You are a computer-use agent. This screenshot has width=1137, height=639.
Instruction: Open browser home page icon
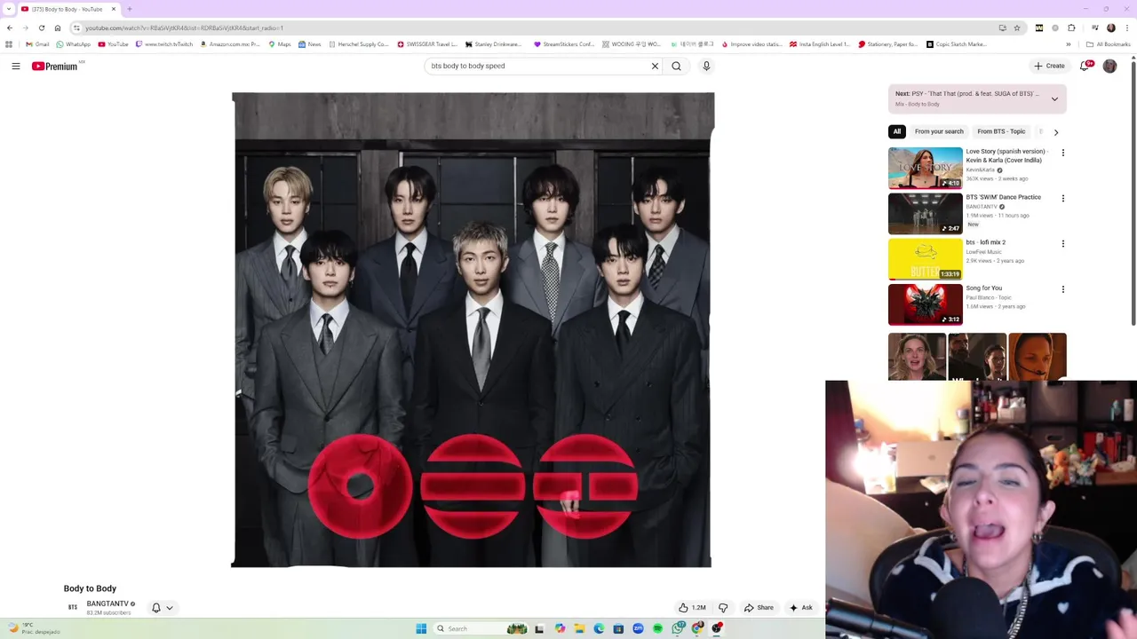coord(58,28)
